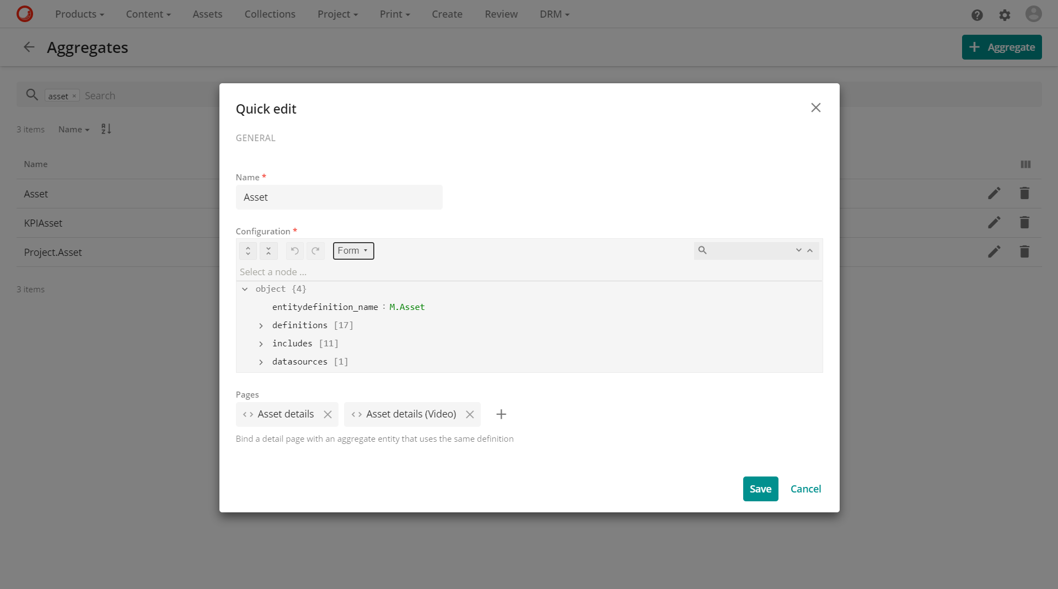1058x589 pixels.
Task: Click the entitydefinition_name key
Action: [x=325, y=307]
